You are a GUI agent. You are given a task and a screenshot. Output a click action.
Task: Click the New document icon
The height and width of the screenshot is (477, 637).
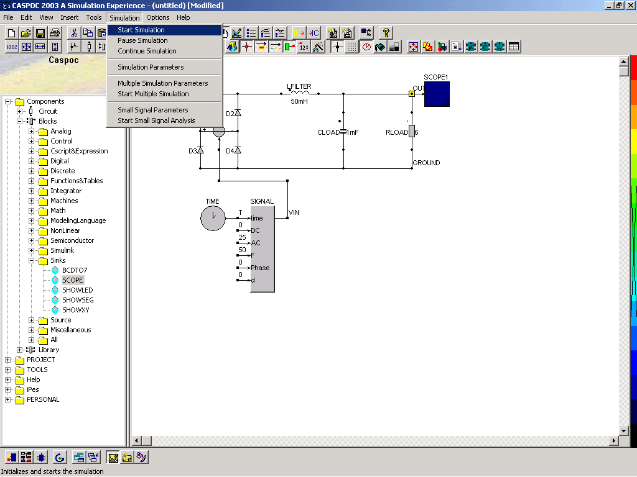click(x=11, y=33)
